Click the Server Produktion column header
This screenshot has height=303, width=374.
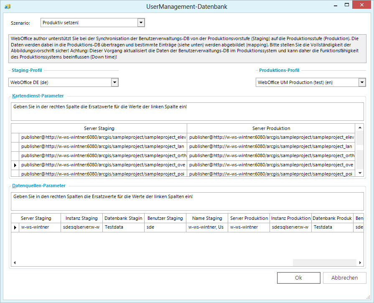point(271,128)
